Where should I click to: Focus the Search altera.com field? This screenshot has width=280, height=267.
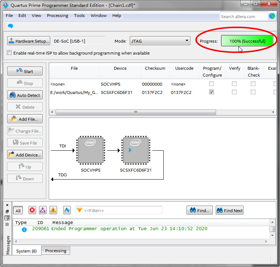point(244,16)
